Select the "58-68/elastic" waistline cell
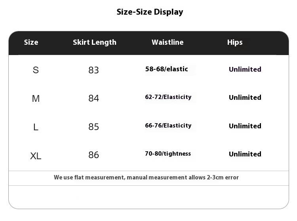 click(167, 69)
